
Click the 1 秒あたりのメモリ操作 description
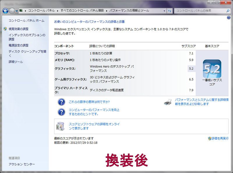coord(105,60)
